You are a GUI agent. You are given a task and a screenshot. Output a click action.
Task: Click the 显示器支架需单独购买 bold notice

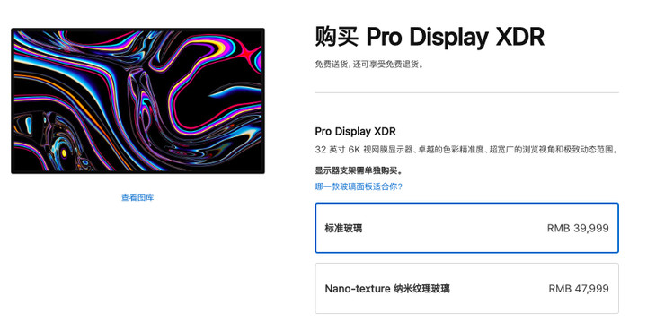click(x=359, y=170)
